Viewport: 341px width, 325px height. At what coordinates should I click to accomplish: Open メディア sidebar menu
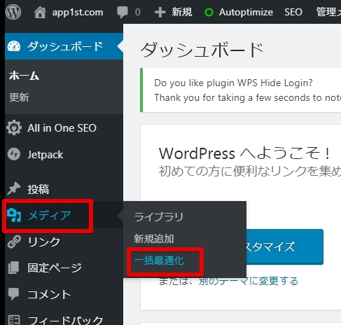pyautogui.click(x=49, y=215)
